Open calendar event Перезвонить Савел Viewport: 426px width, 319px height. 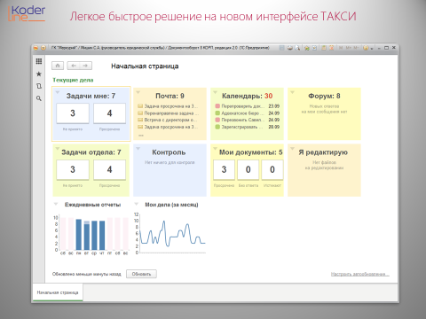pyautogui.click(x=248, y=120)
